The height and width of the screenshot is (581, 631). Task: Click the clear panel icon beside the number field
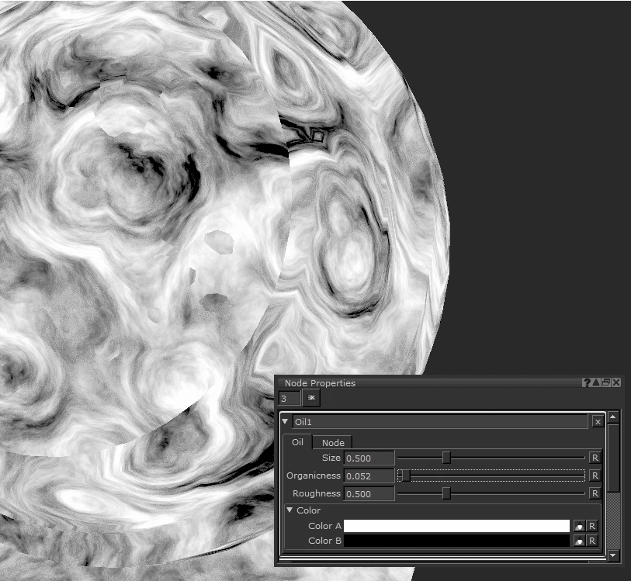click(x=311, y=398)
